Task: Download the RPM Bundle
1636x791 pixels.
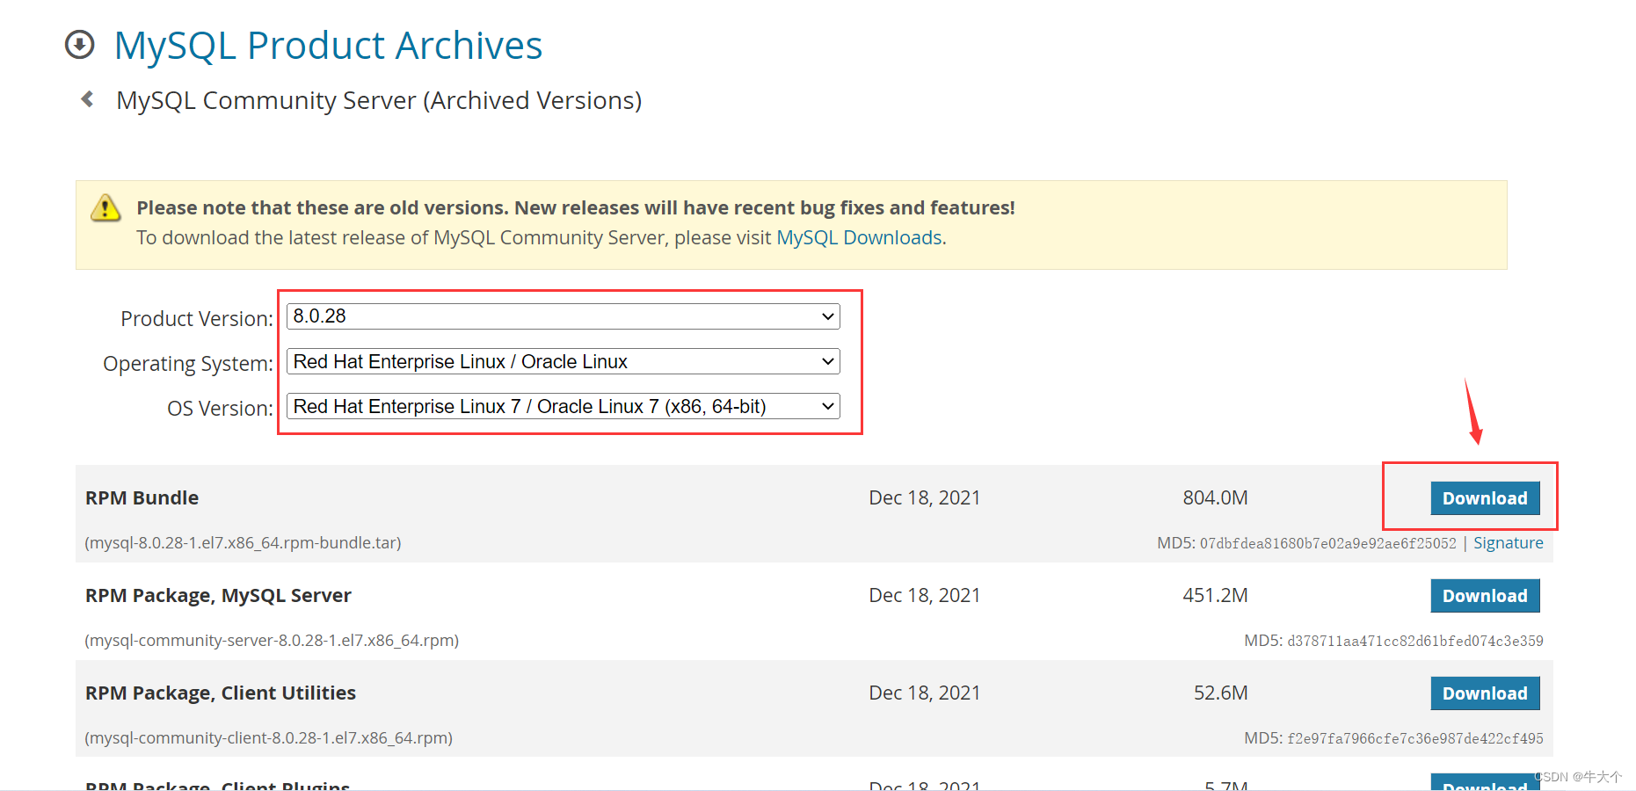Action: click(1484, 497)
